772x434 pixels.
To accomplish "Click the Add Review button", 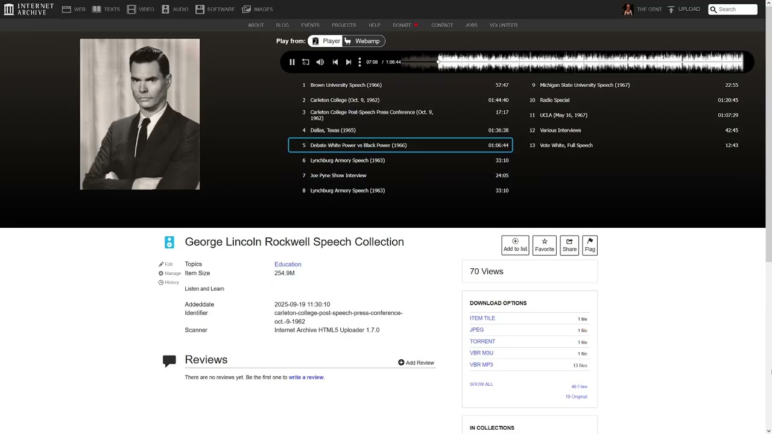I will pos(416,363).
